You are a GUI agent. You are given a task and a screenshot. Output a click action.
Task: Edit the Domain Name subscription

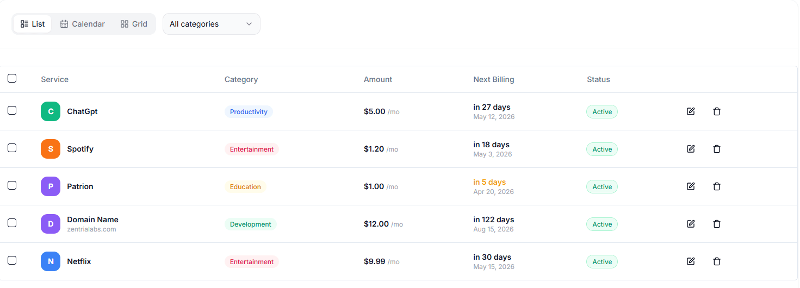tap(691, 224)
